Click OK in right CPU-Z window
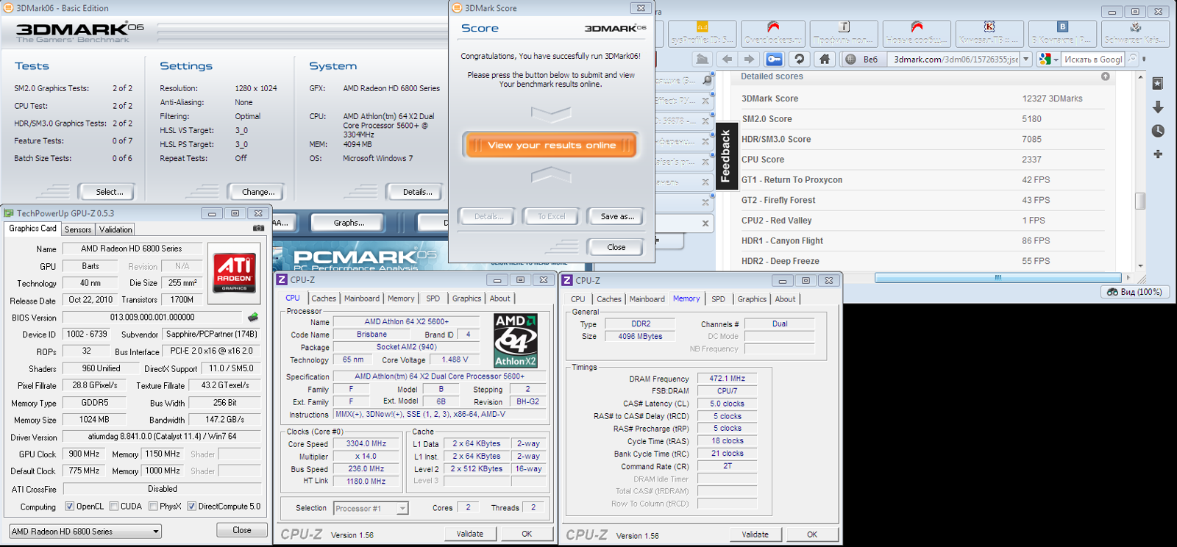 (x=812, y=535)
